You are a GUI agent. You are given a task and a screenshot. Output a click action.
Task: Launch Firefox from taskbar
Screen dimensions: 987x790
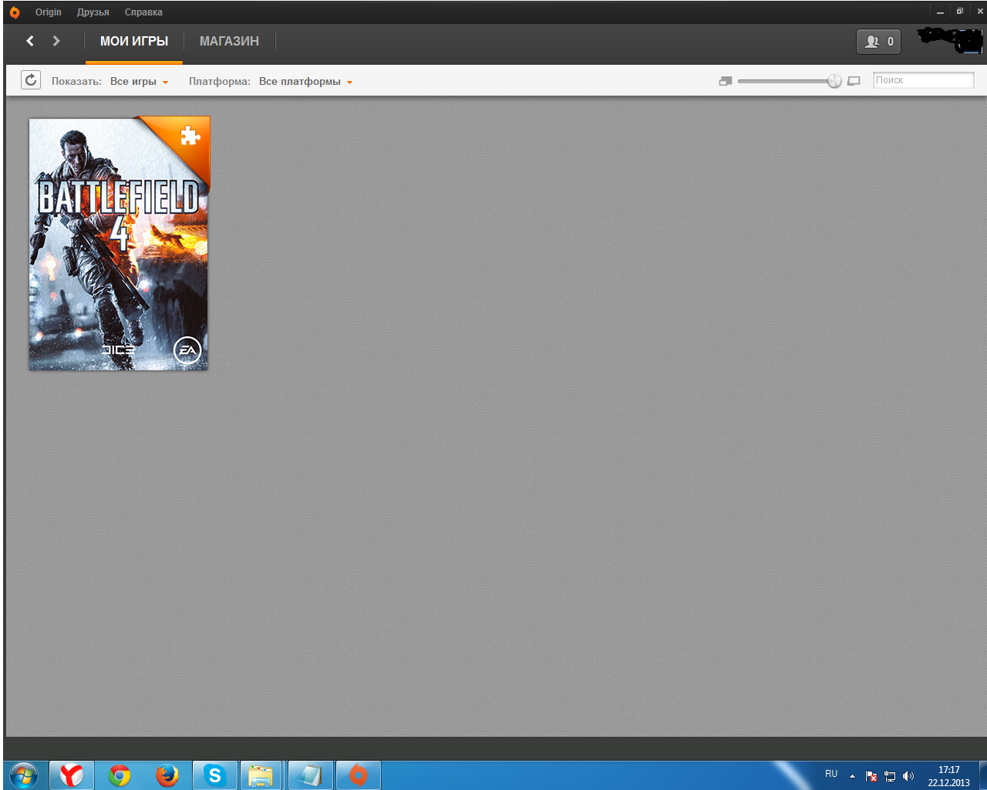tap(167, 775)
